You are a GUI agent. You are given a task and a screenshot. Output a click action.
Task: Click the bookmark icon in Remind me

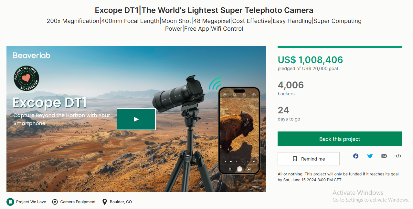295,159
